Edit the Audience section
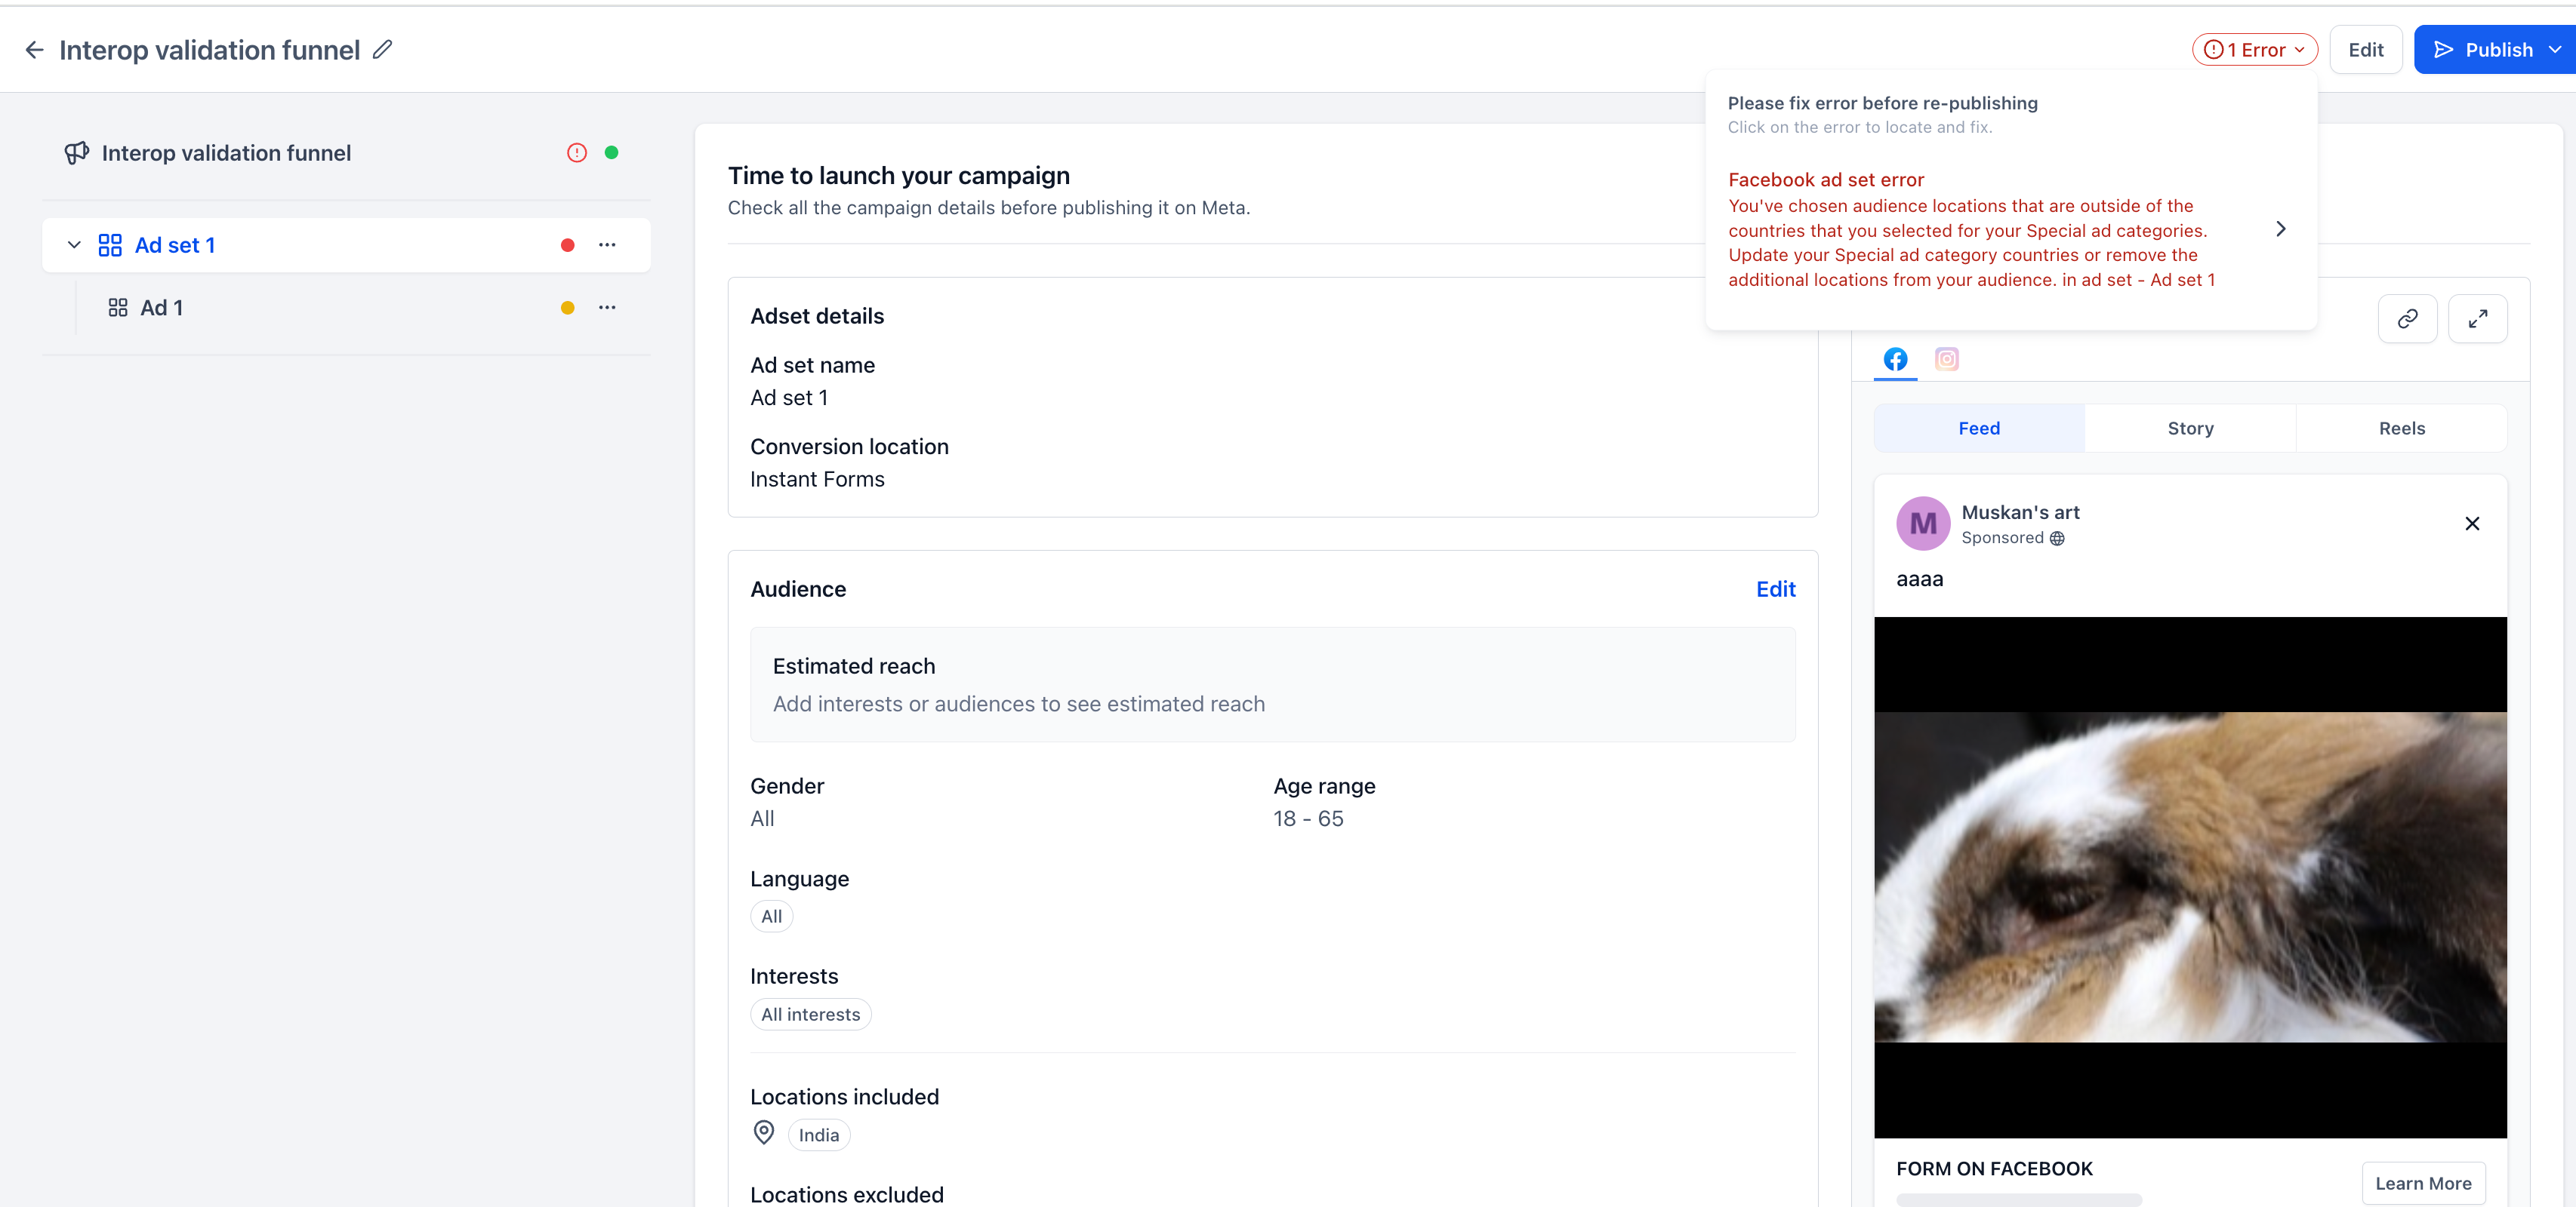 1775,589
